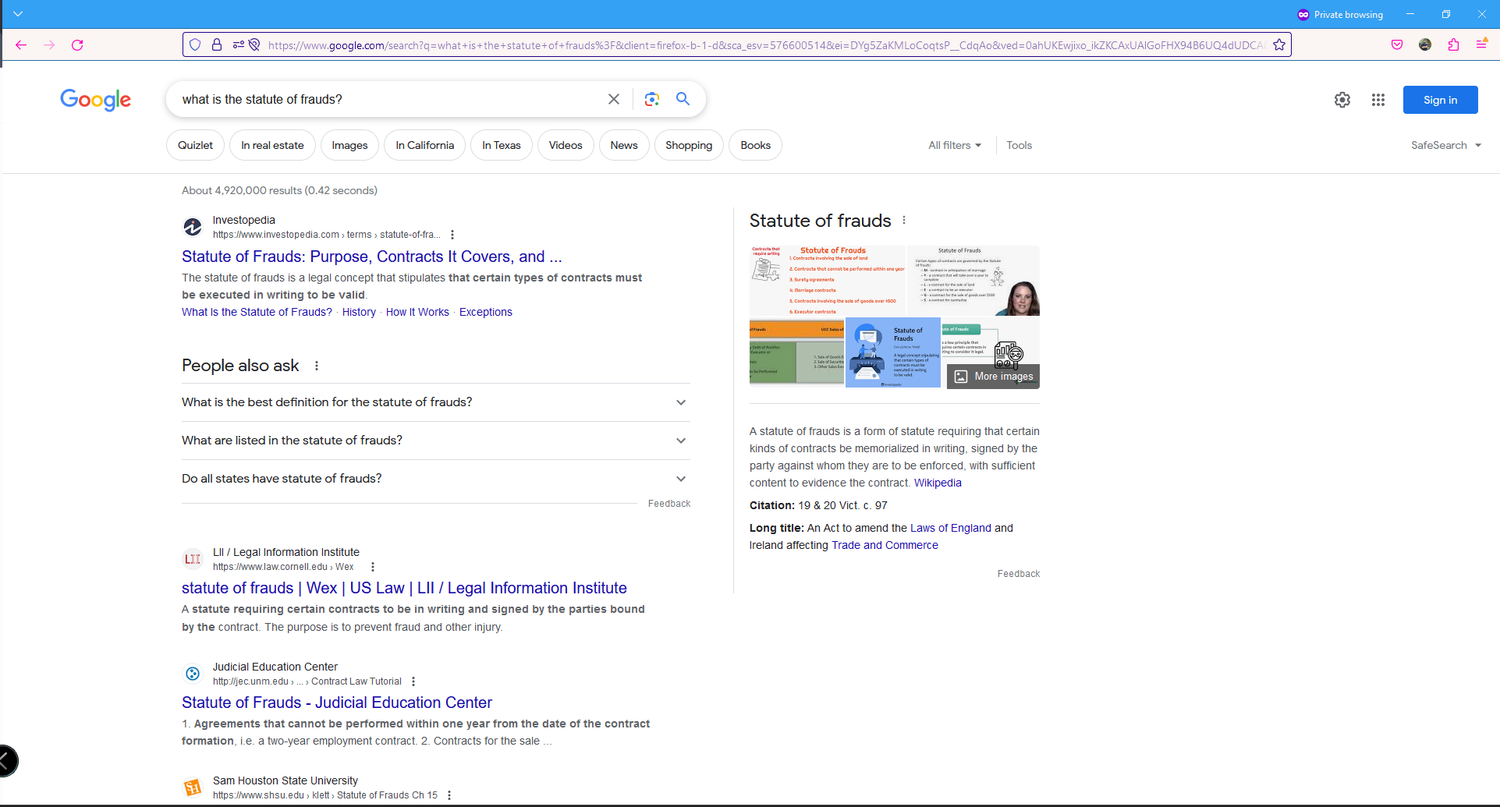Open the Tools button
The image size is (1500, 807).
pos(1019,145)
